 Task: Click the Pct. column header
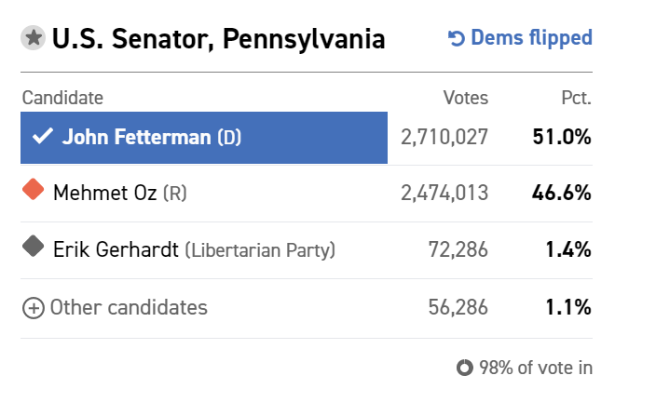click(576, 98)
